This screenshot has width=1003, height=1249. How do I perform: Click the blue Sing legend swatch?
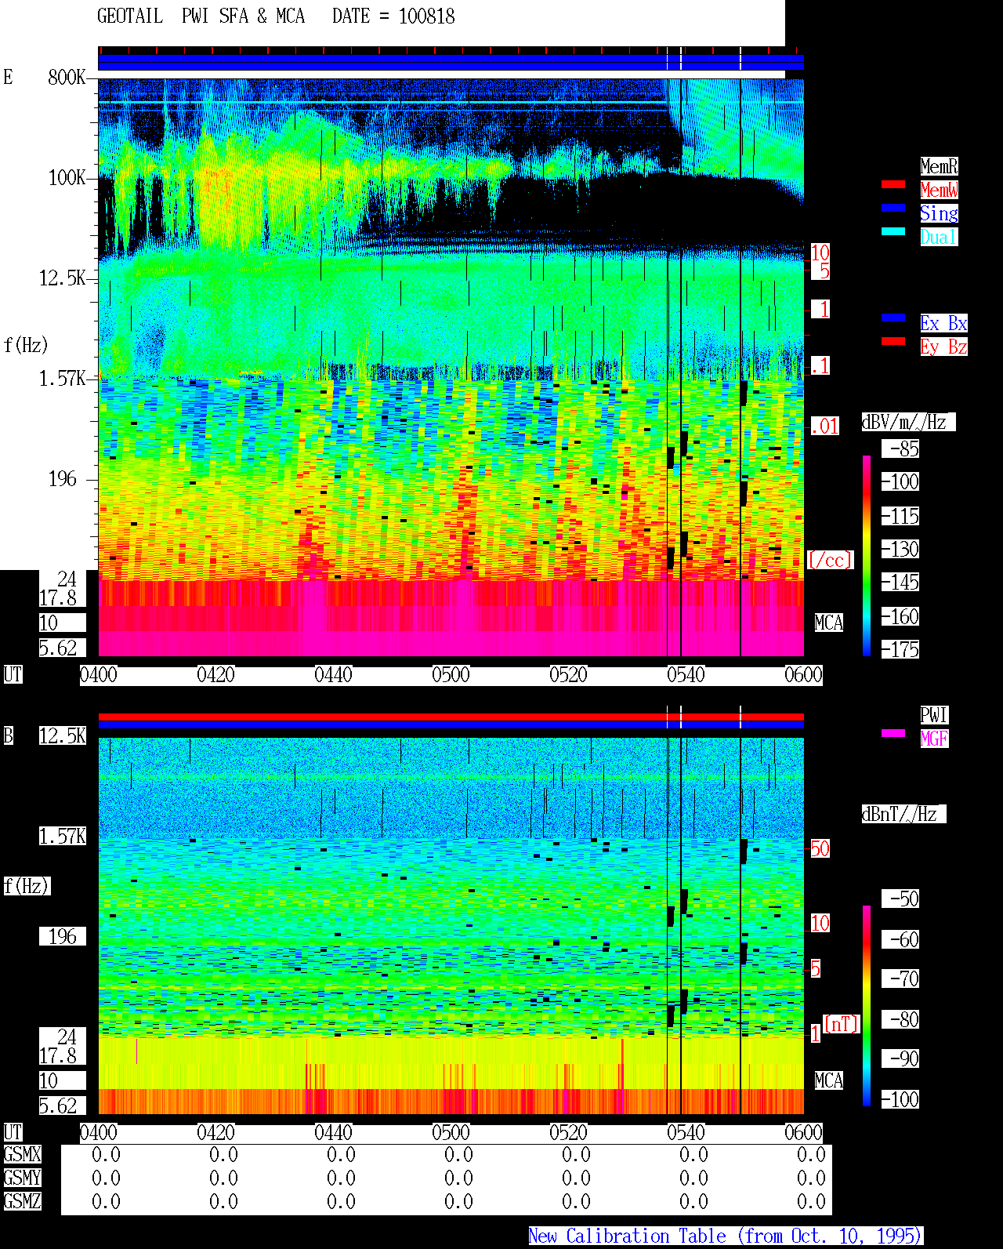(x=893, y=208)
